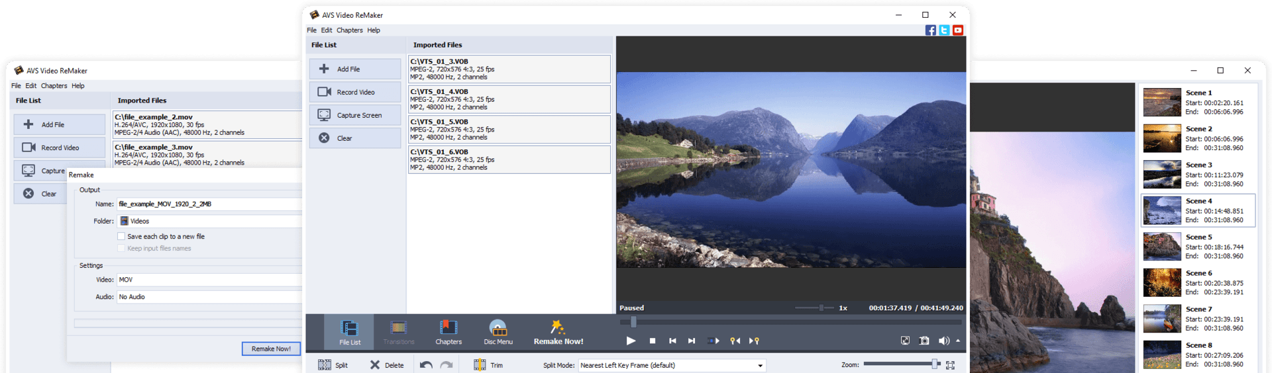The width and height of the screenshot is (1272, 373).
Task: Select the Scene 4 thumbnail
Action: pyautogui.click(x=1162, y=210)
